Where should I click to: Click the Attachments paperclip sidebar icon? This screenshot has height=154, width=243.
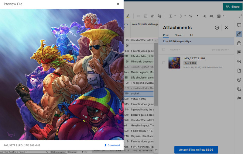click(239, 34)
